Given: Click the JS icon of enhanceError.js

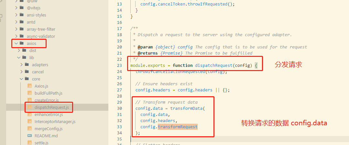Looking at the screenshot, I should coord(30,115).
